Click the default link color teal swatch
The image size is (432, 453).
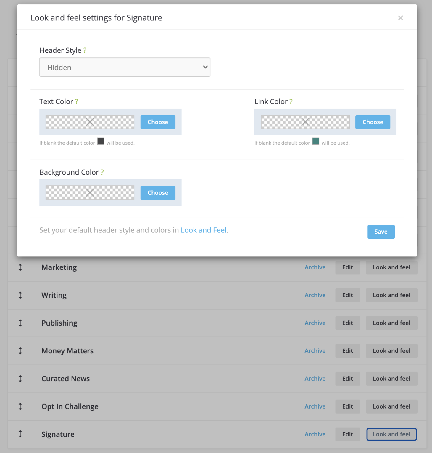pyautogui.click(x=316, y=141)
